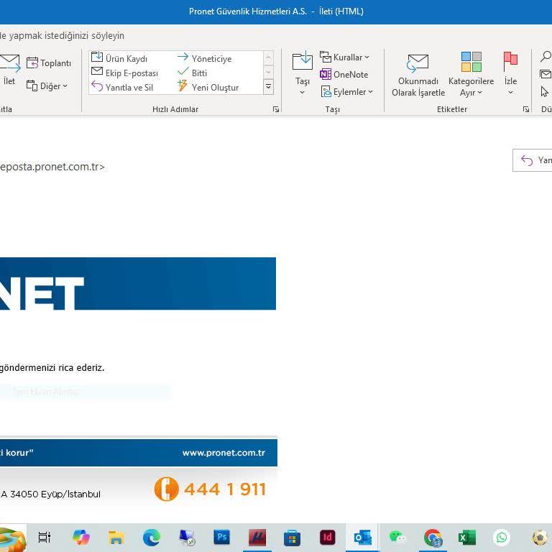
Task: Open Microsoft Edge from the taskbar
Action: tap(152, 538)
